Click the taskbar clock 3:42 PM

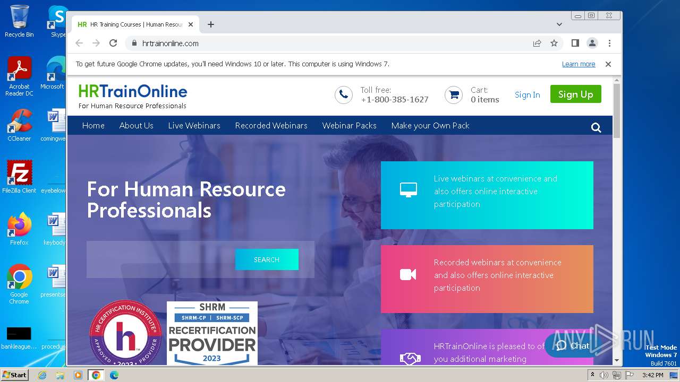pos(652,375)
